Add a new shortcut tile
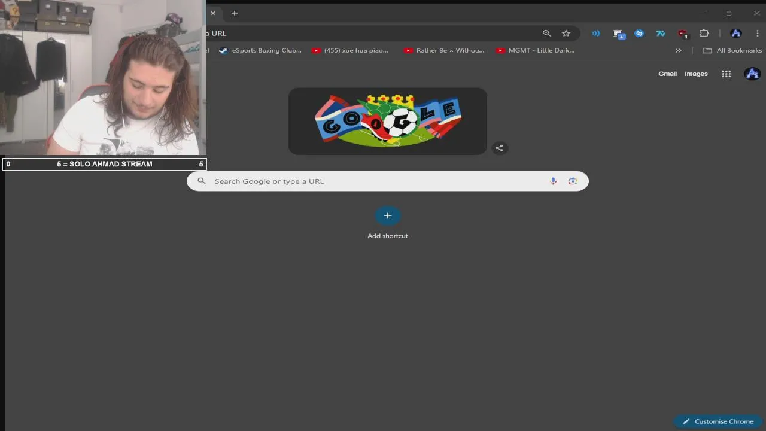This screenshot has height=431, width=766. tap(388, 223)
